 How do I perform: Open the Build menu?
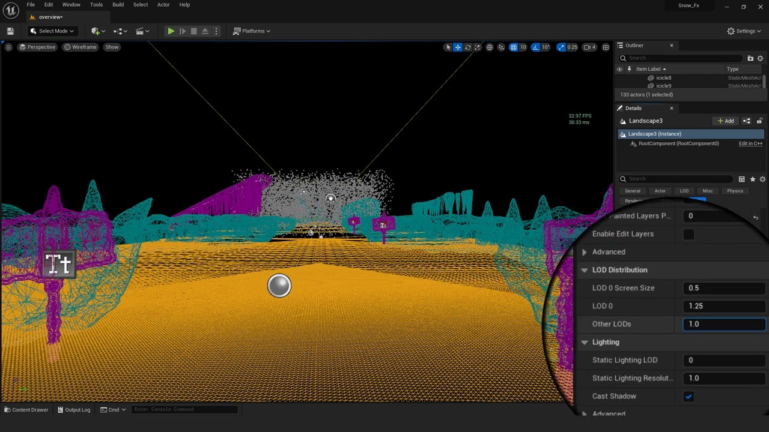118,5
